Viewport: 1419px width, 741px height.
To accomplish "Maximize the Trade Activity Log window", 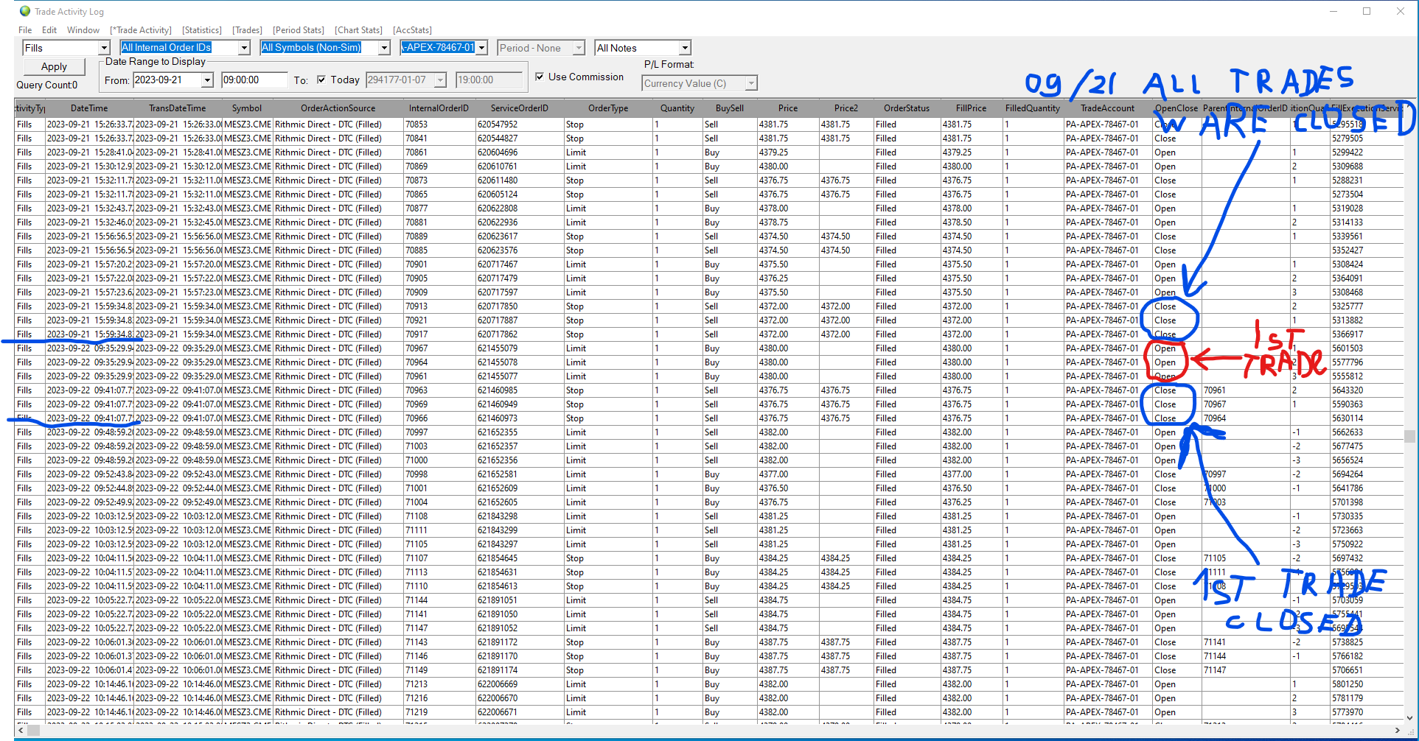I will [1367, 11].
